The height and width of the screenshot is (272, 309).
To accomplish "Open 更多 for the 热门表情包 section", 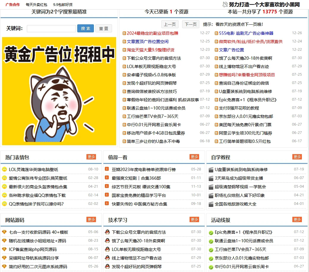I will click(91, 157).
